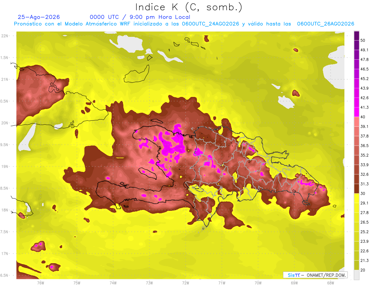
Task: Click the colorbar value "25.2"
Action: pyautogui.click(x=364, y=232)
